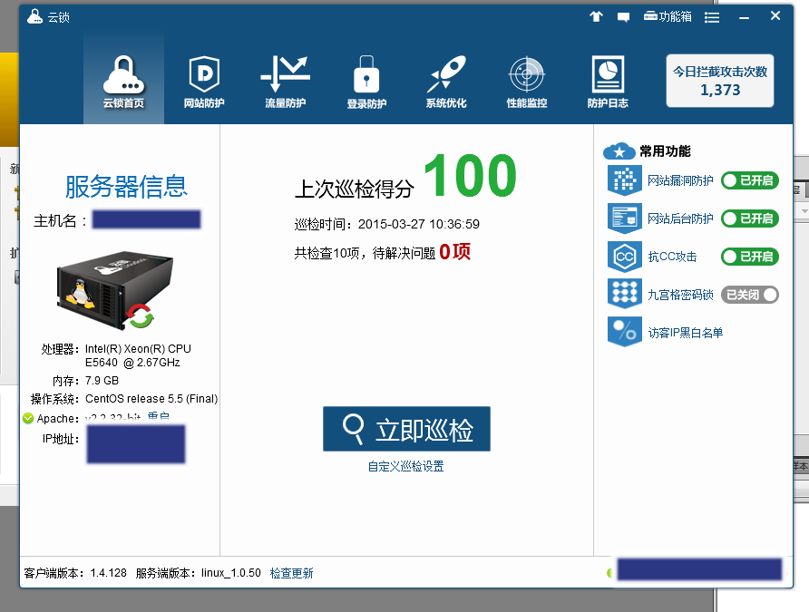Viewport: 809px width, 612px height.
Task: Enable the 九宫格密码锁 switch
Action: click(750, 295)
